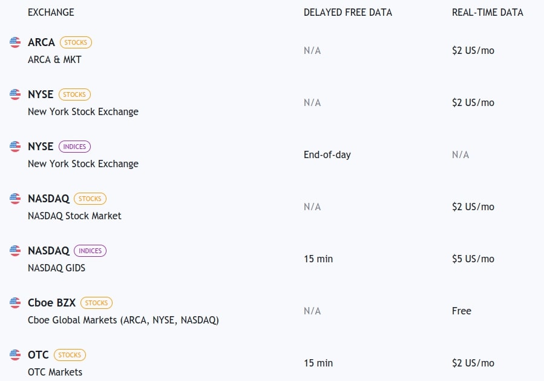544x381 pixels.
Task: Click the US flag beside OTC
Action: pyautogui.click(x=15, y=355)
